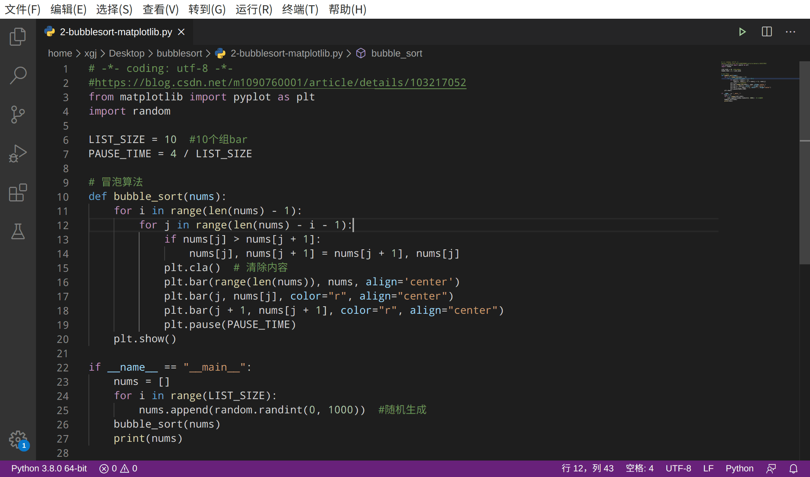810x477 pixels.
Task: Open the Explorer view in activity bar
Action: click(x=18, y=37)
